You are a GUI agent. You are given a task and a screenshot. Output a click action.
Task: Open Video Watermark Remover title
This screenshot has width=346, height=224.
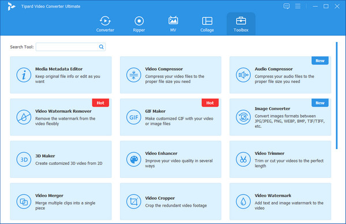click(63, 111)
